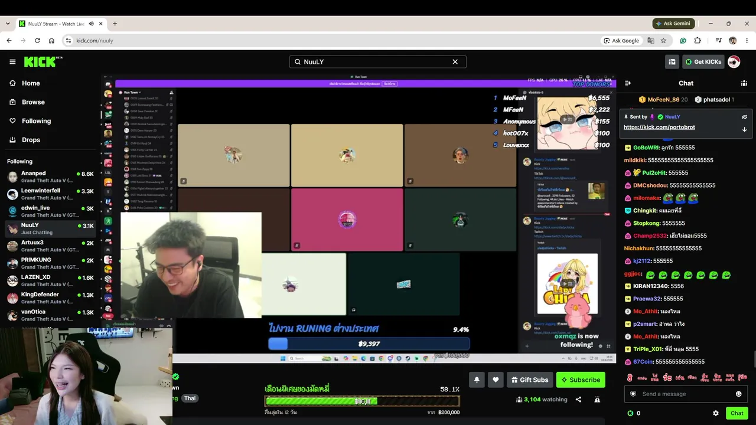Viewport: 756px width, 425px height.
Task: Open Ask Gemini in title bar
Action: [x=673, y=24]
